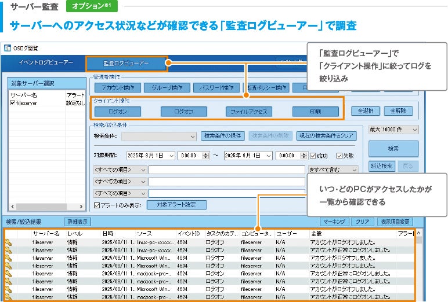Click the results list scrollbar up arrow
Image resolution: width=448 pixels, height=302 pixels.
[x=419, y=233]
